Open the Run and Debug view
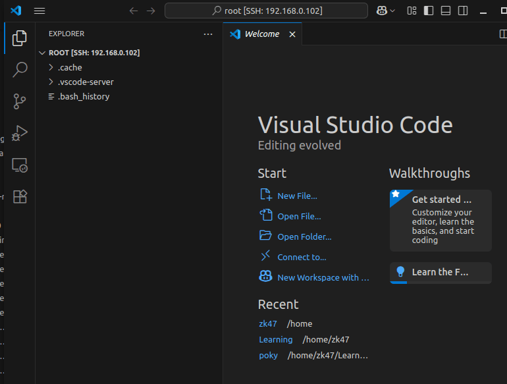This screenshot has width=507, height=384. [20, 133]
